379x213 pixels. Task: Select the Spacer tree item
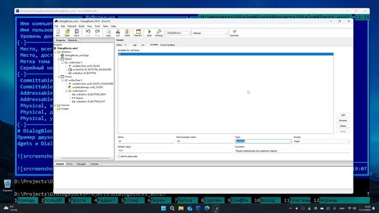coord(79,98)
